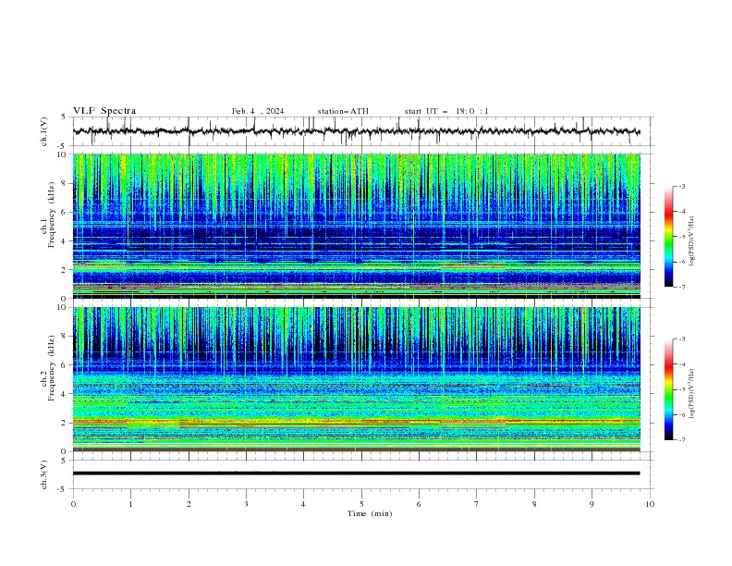The width and height of the screenshot is (732, 566).
Task: Click the 'start UT = 18:0 :1' text
Action: click(x=446, y=111)
